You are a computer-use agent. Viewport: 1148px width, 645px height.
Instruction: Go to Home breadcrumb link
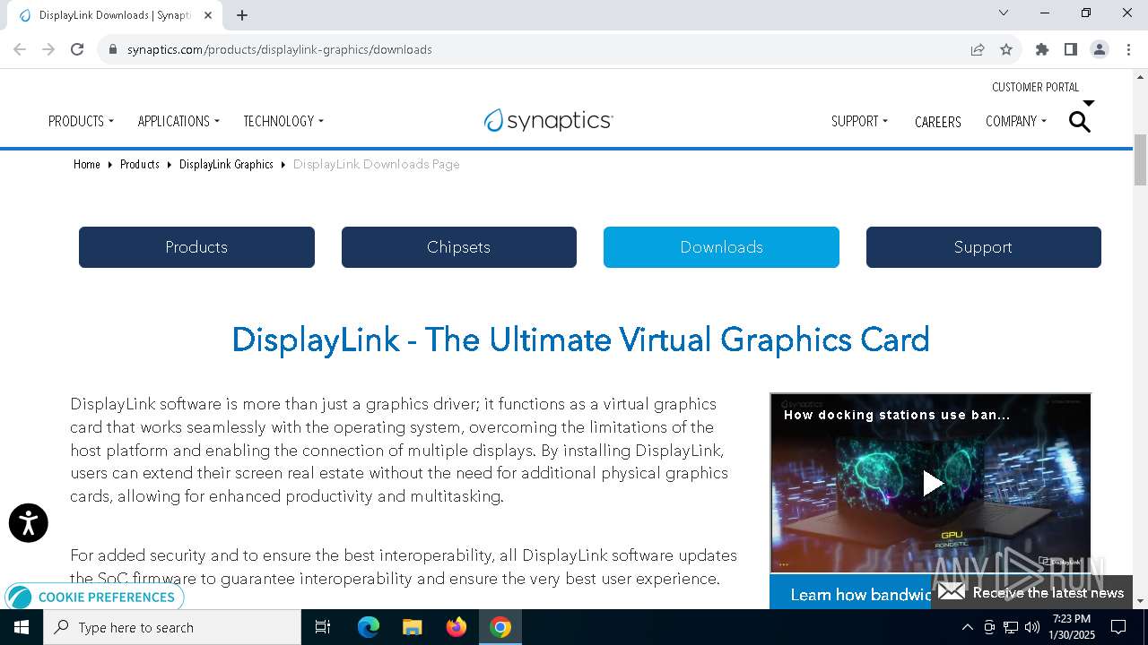(x=87, y=164)
